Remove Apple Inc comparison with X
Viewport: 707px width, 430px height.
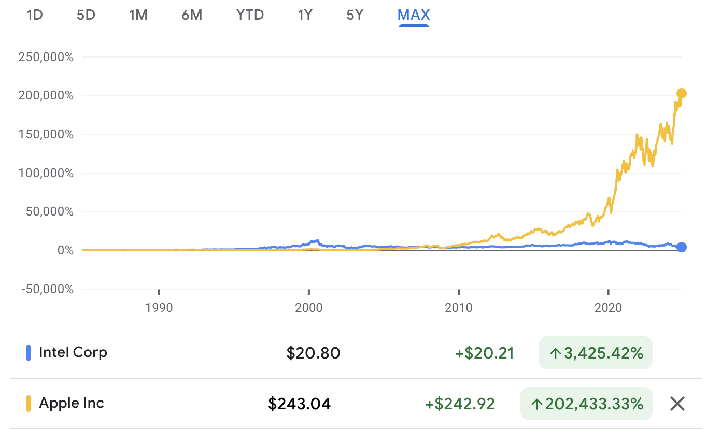[x=677, y=403]
